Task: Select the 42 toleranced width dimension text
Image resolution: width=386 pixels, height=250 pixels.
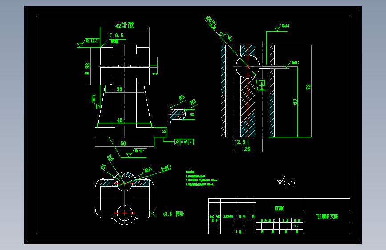Action: pyautogui.click(x=124, y=25)
